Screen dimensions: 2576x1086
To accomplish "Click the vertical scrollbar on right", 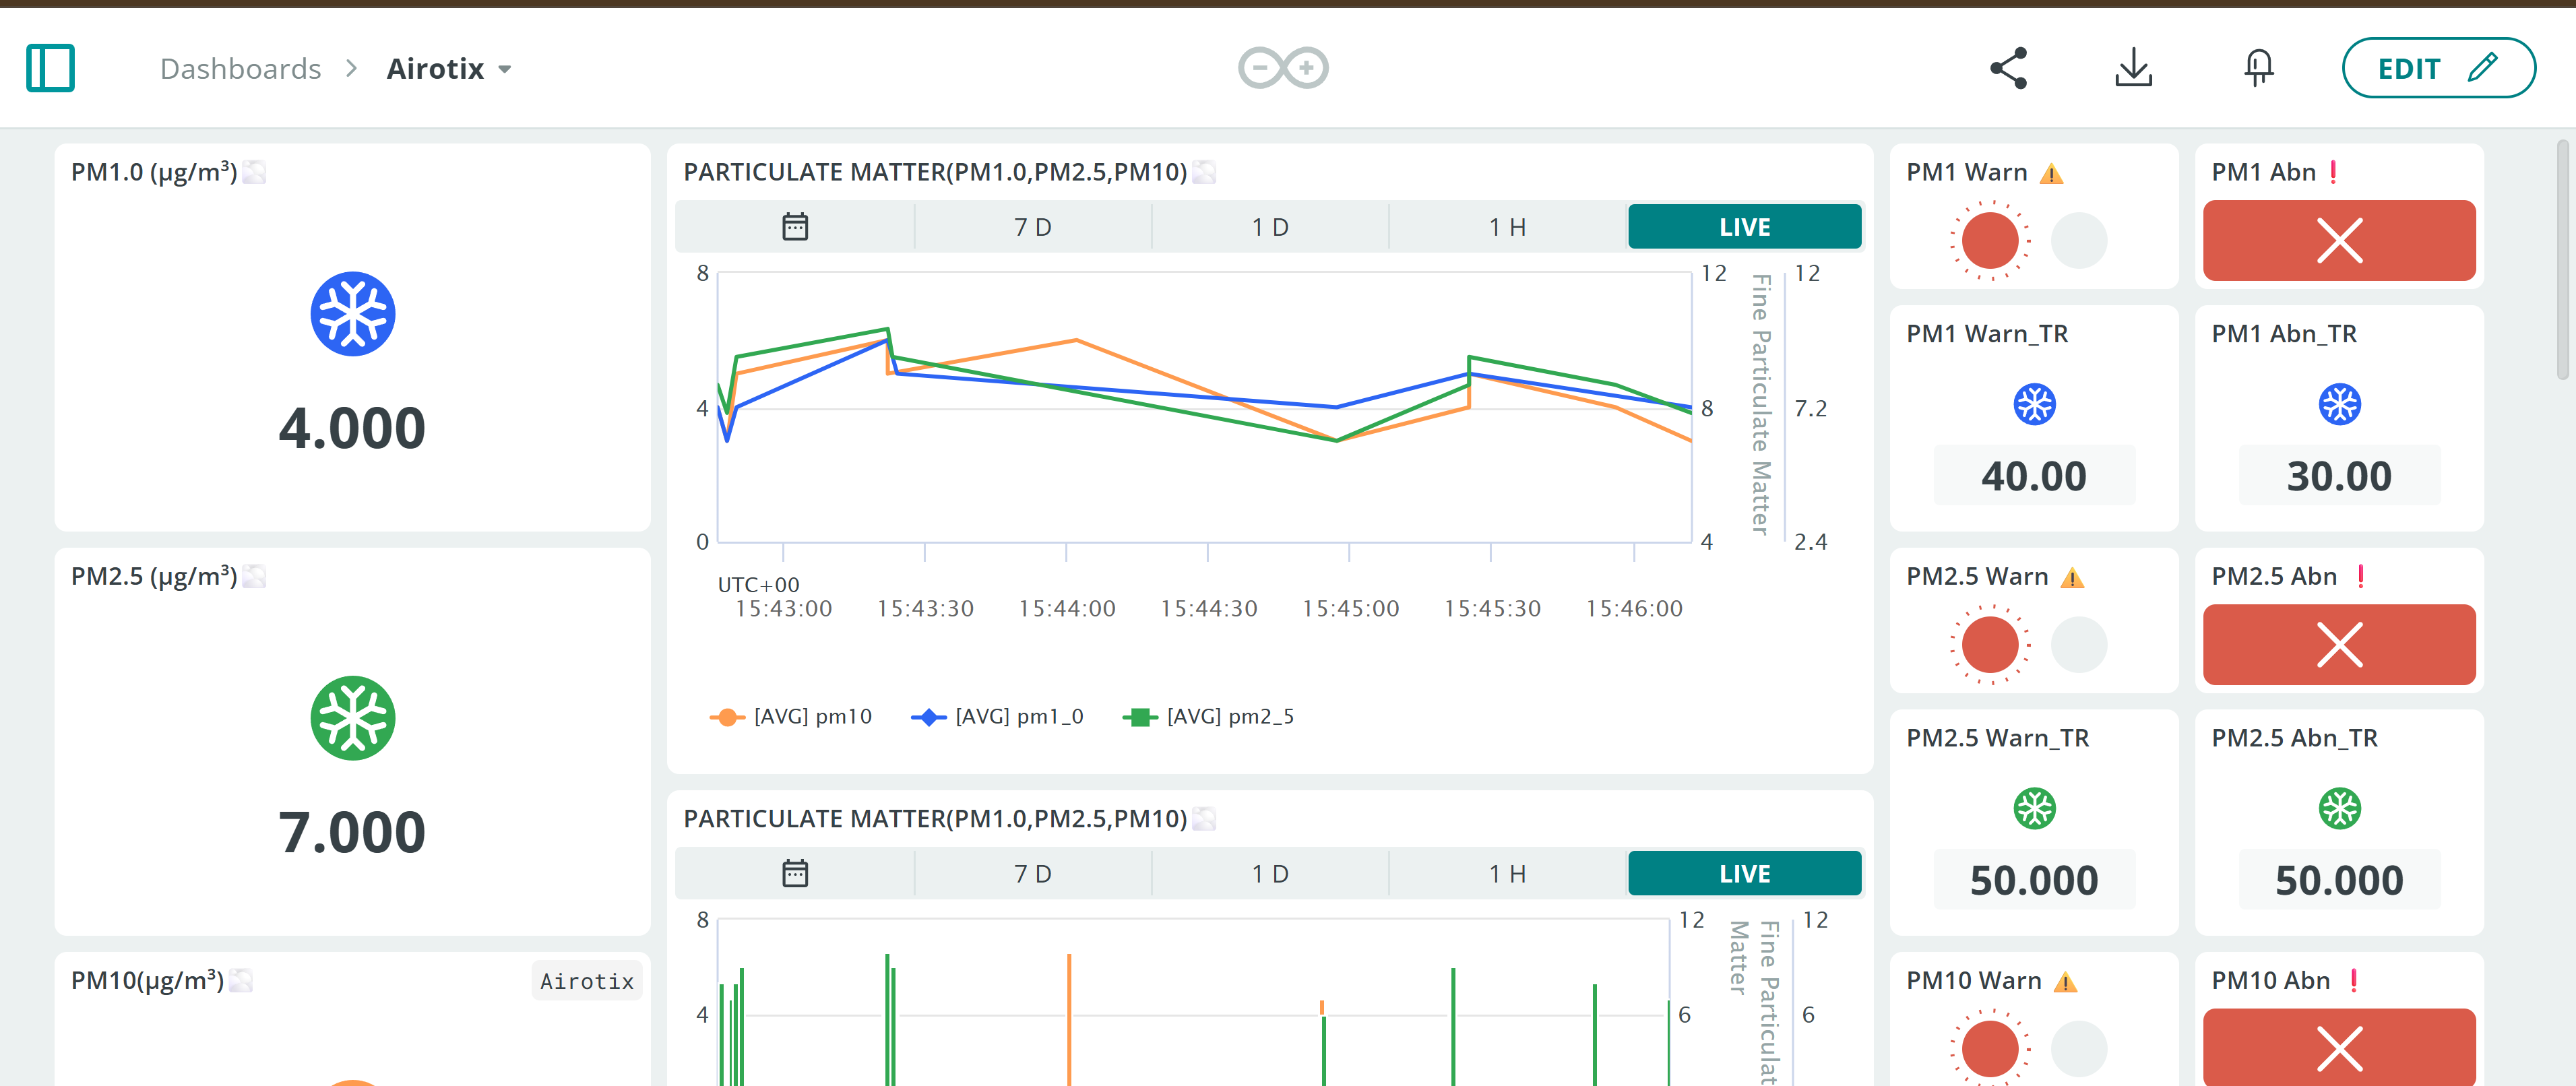I will point(2562,260).
